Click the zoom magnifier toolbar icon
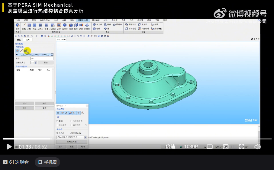The height and width of the screenshot is (170, 274). (78, 36)
